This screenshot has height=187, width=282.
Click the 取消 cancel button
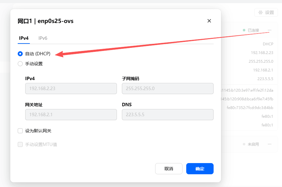(x=169, y=169)
